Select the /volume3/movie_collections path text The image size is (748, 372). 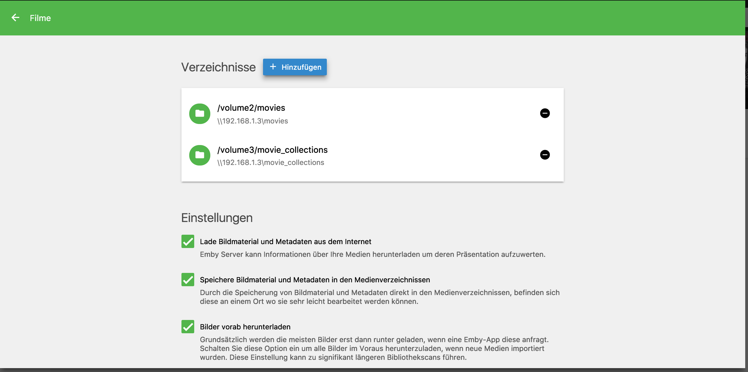(x=272, y=150)
